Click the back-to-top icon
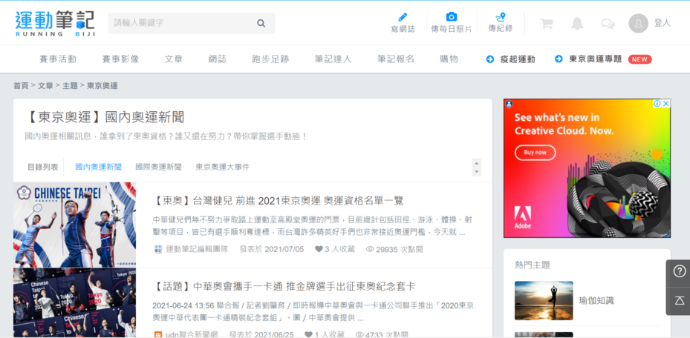690x338 pixels. click(680, 301)
